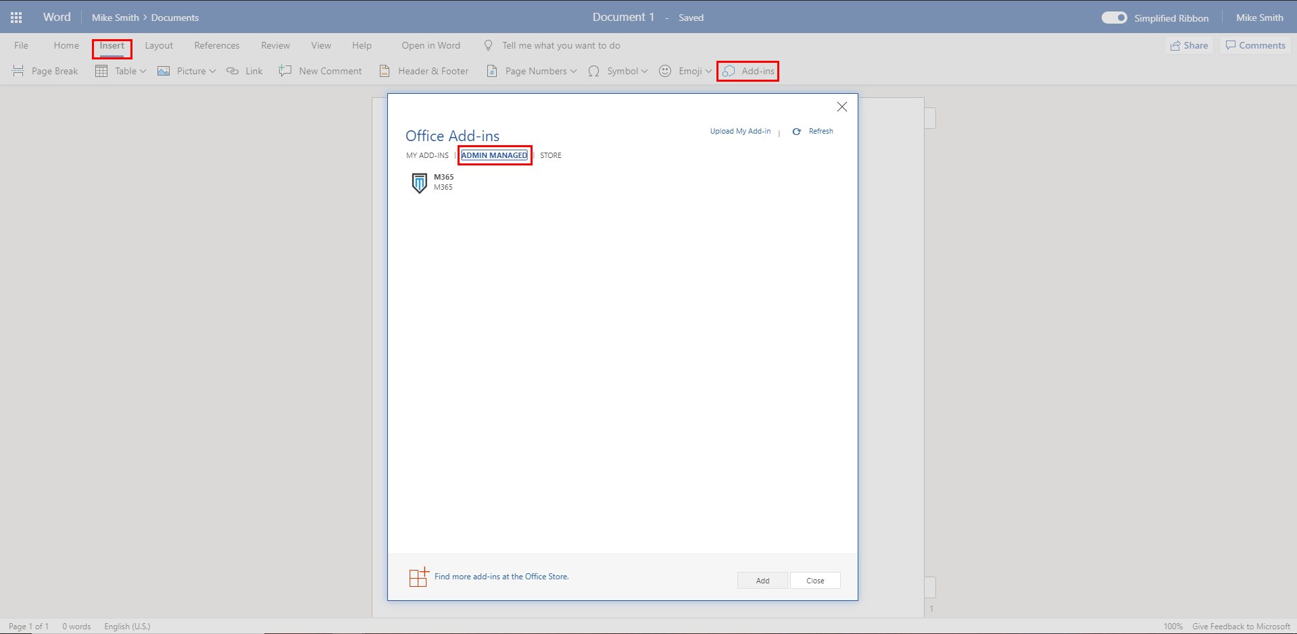Viewport: 1297px width, 634px height.
Task: Switch to the Layout tab
Action: click(x=159, y=45)
